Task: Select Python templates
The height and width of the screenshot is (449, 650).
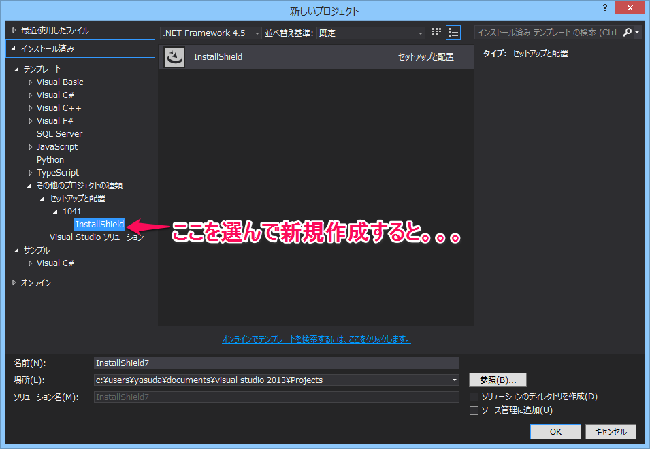Action: (x=50, y=159)
